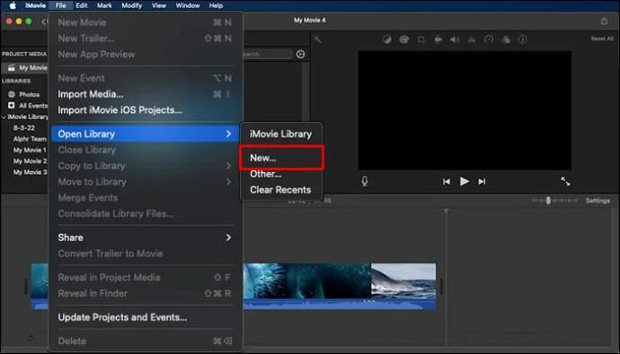Image resolution: width=620 pixels, height=354 pixels.
Task: Click the File menu title
Action: [60, 5]
